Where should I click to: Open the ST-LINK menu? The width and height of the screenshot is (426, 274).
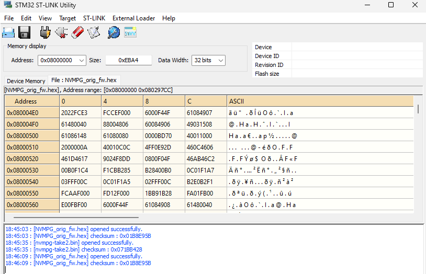click(94, 18)
